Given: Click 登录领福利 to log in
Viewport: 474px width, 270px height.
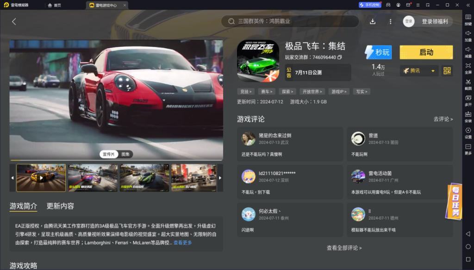Looking at the screenshot, I should [435, 21].
